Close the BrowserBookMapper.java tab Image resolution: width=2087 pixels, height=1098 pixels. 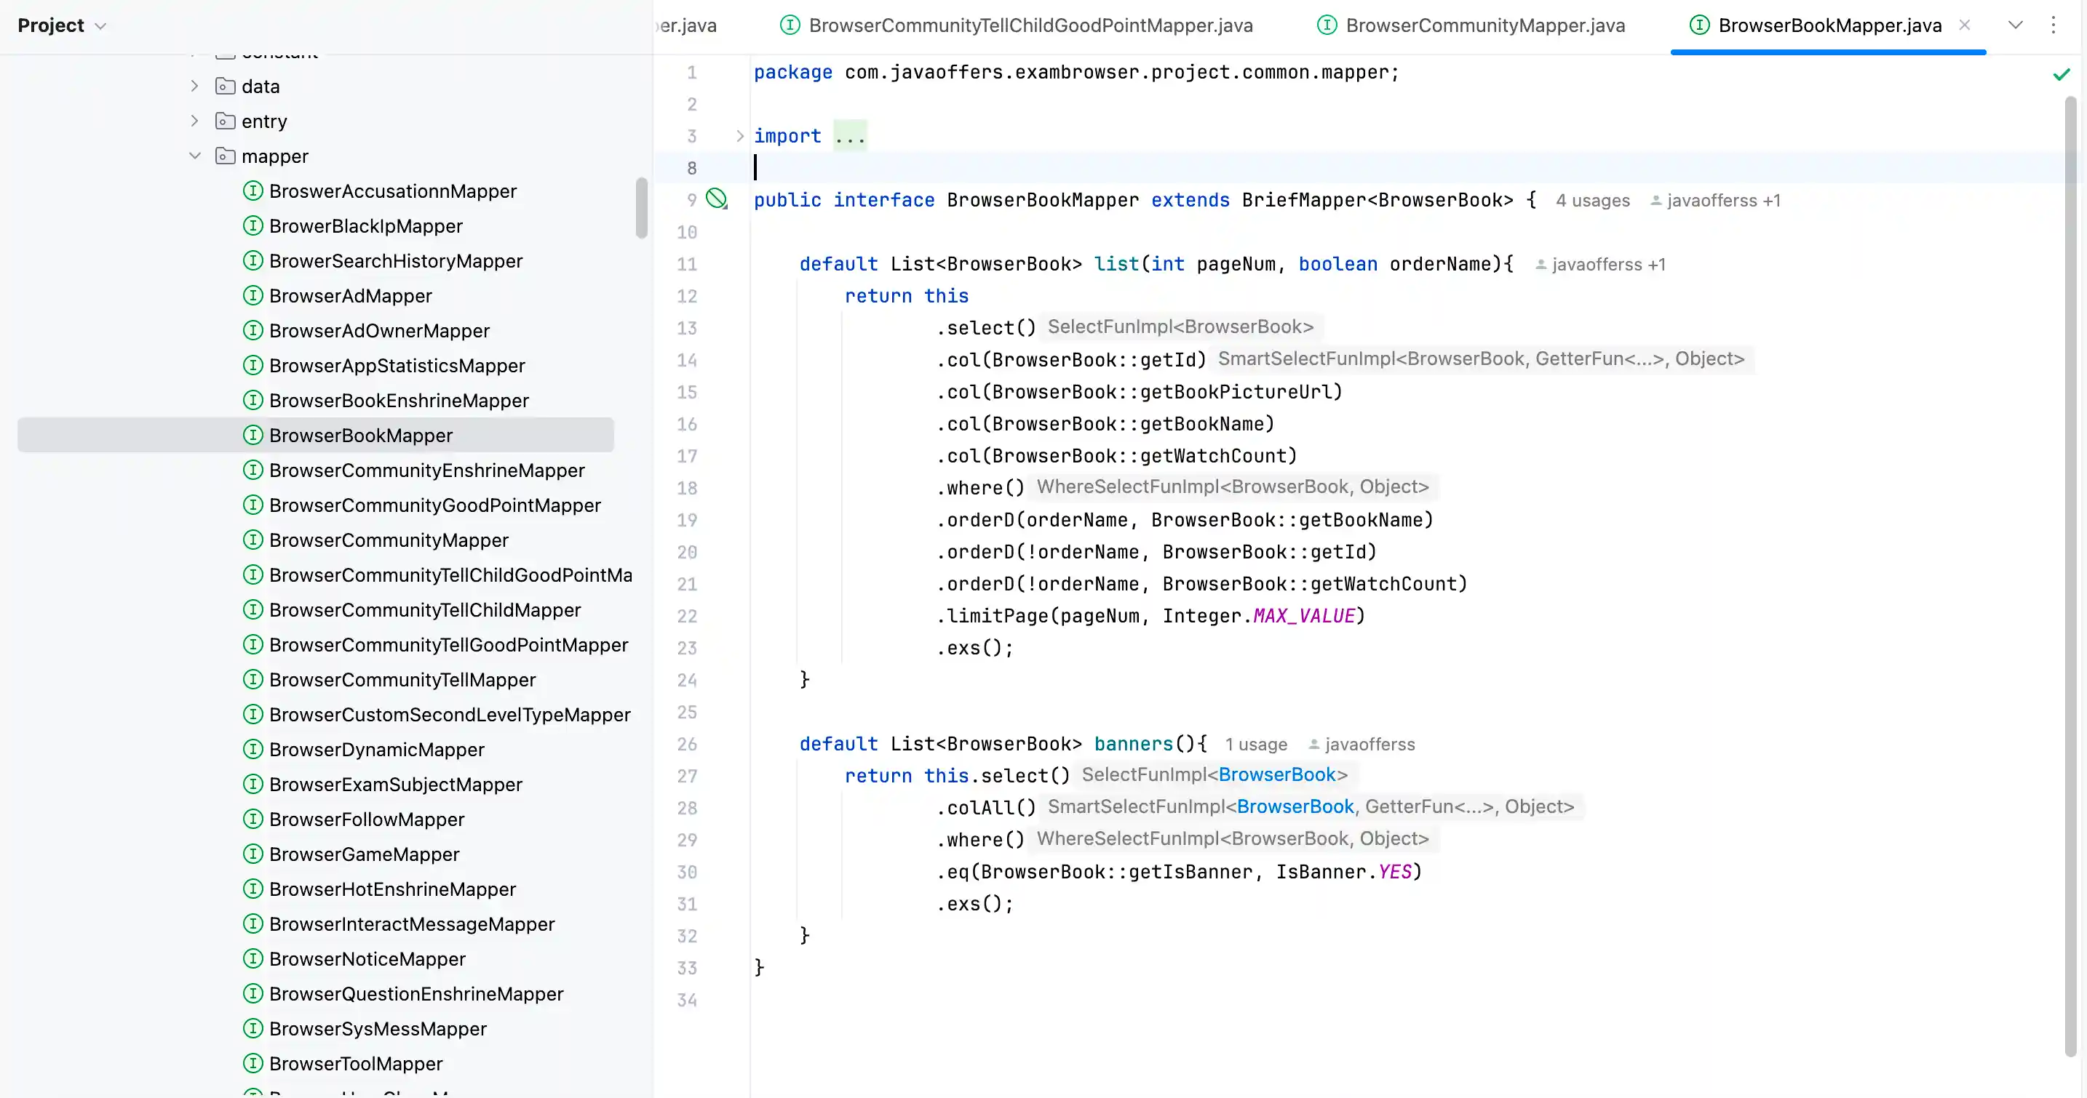(1965, 25)
